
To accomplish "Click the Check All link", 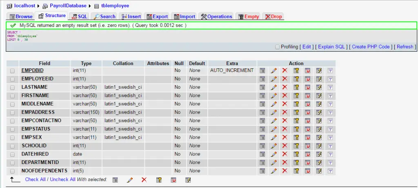I will 36,179.
